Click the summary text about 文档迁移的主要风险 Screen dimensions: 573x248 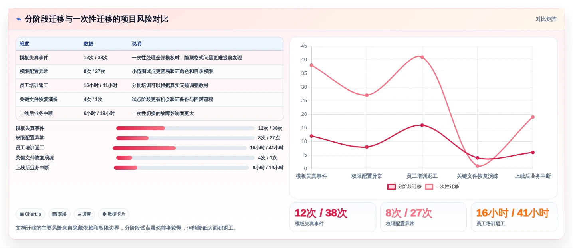click(x=127, y=228)
